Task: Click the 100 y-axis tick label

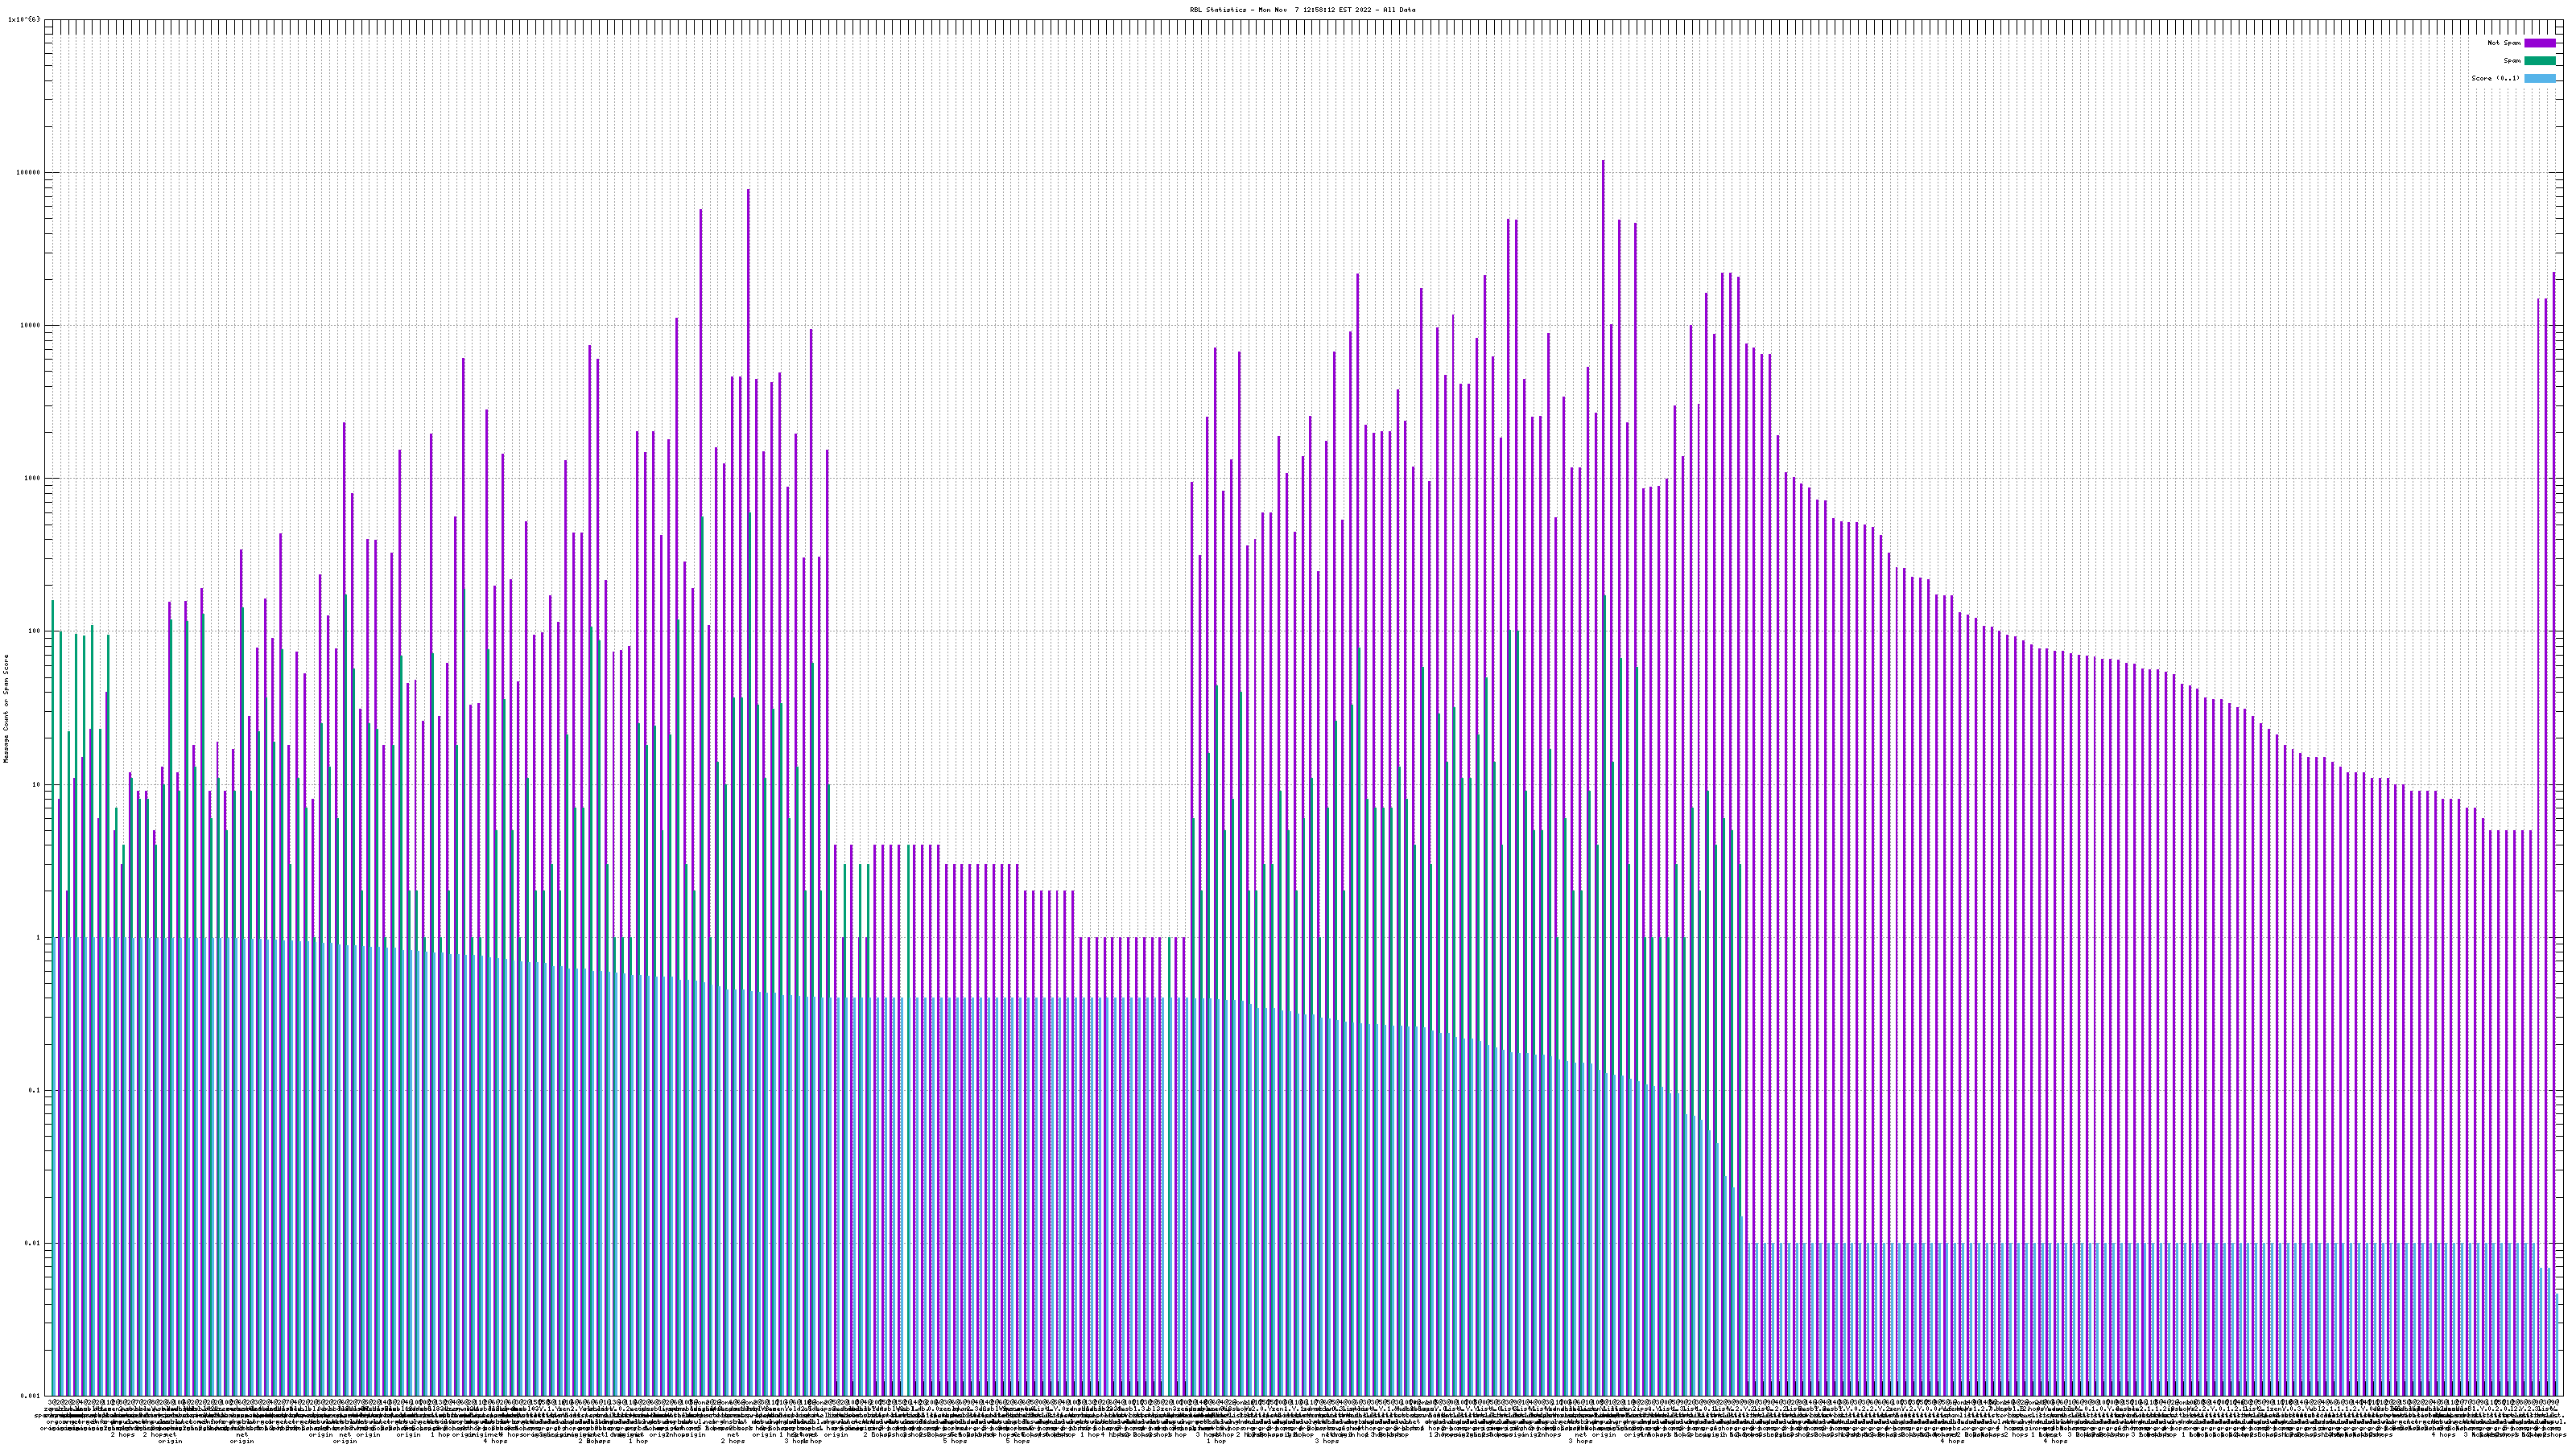Action: pos(35,631)
